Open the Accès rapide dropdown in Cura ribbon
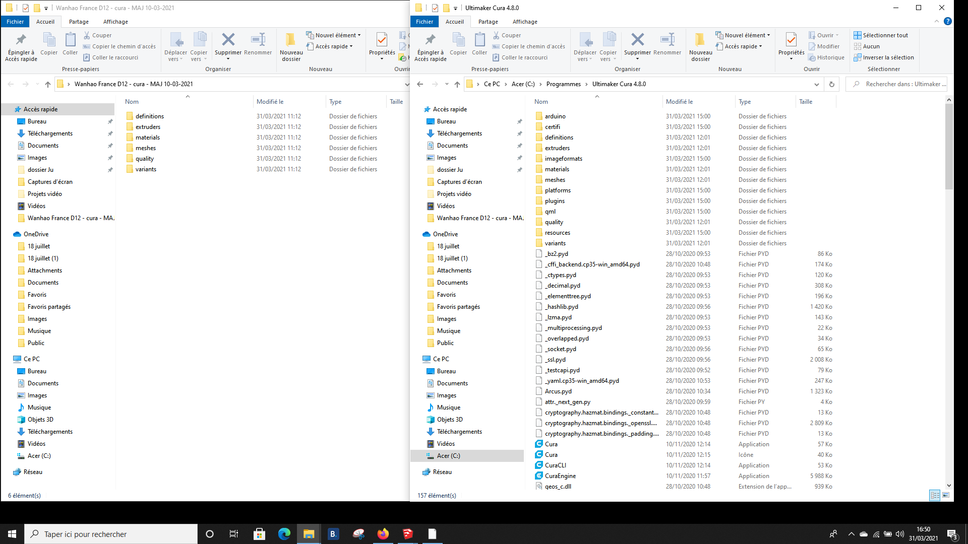This screenshot has width=968, height=544. (739, 46)
